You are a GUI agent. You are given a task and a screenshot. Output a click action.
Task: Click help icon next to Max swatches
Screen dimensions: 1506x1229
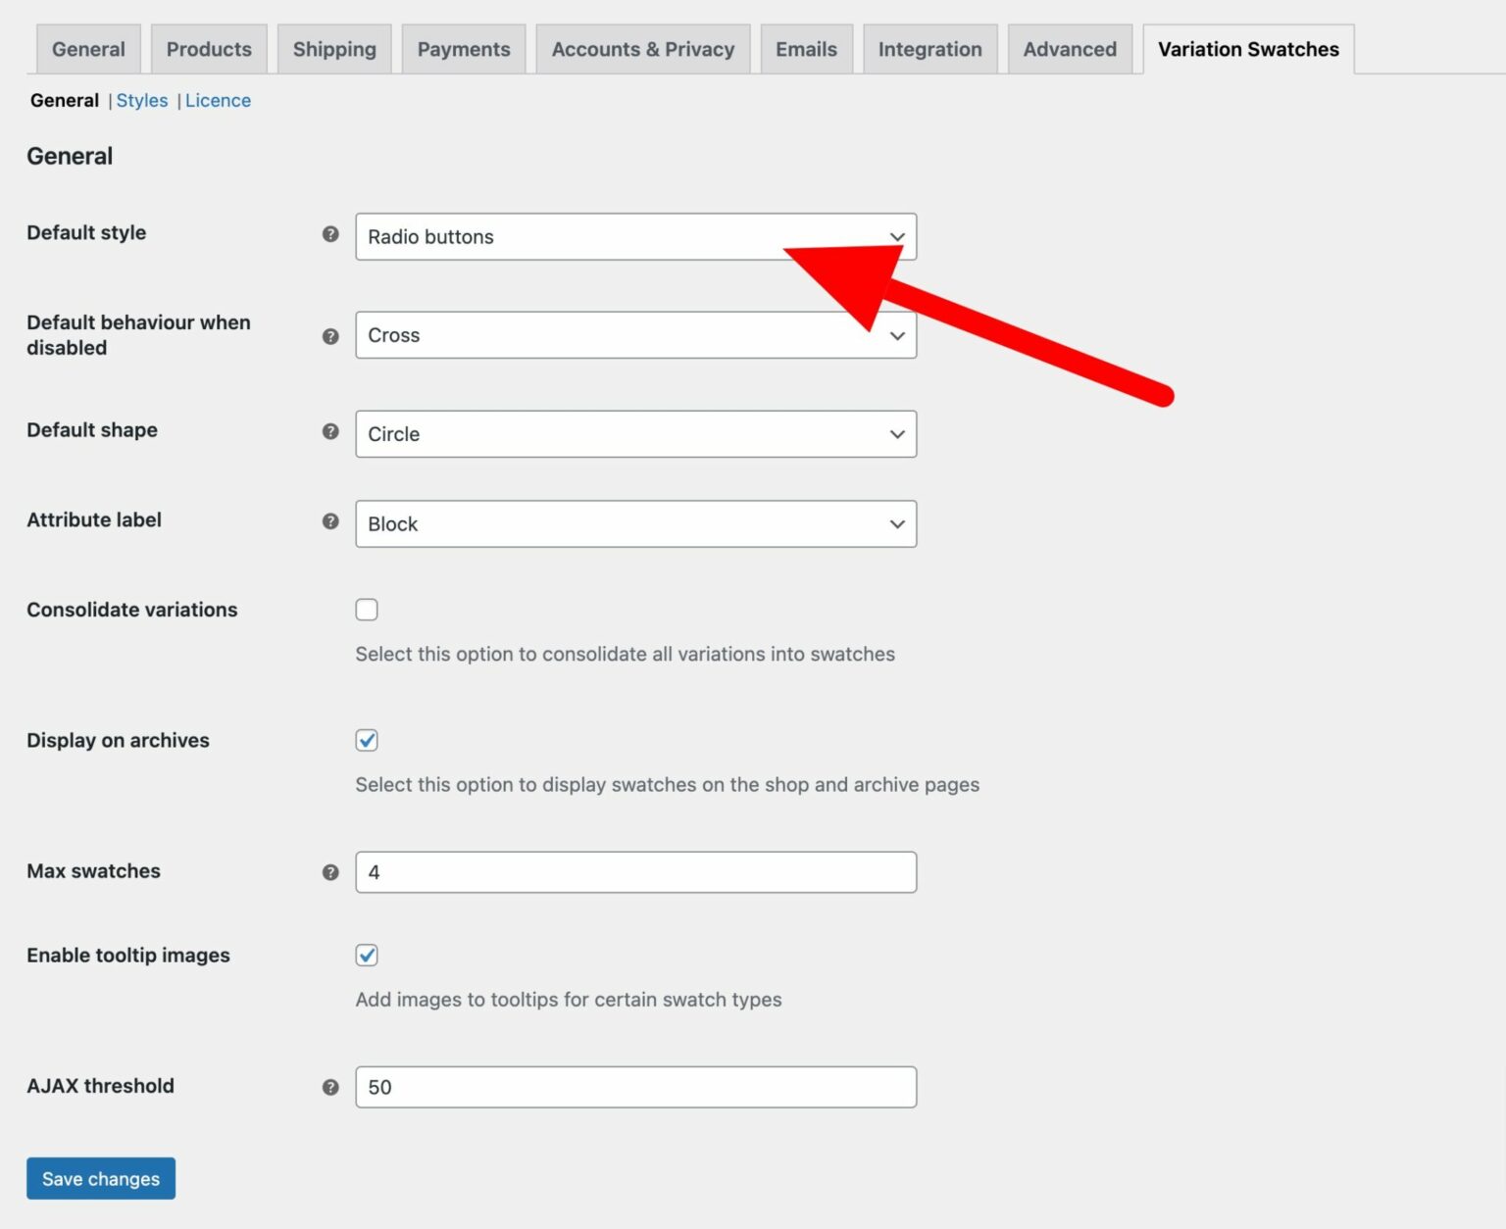pos(330,872)
